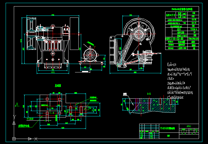Click the 进料口尺寸 table cell

(171, 15)
